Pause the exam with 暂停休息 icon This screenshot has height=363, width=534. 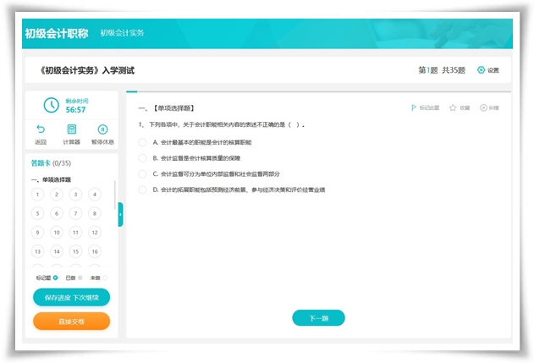pyautogui.click(x=102, y=129)
